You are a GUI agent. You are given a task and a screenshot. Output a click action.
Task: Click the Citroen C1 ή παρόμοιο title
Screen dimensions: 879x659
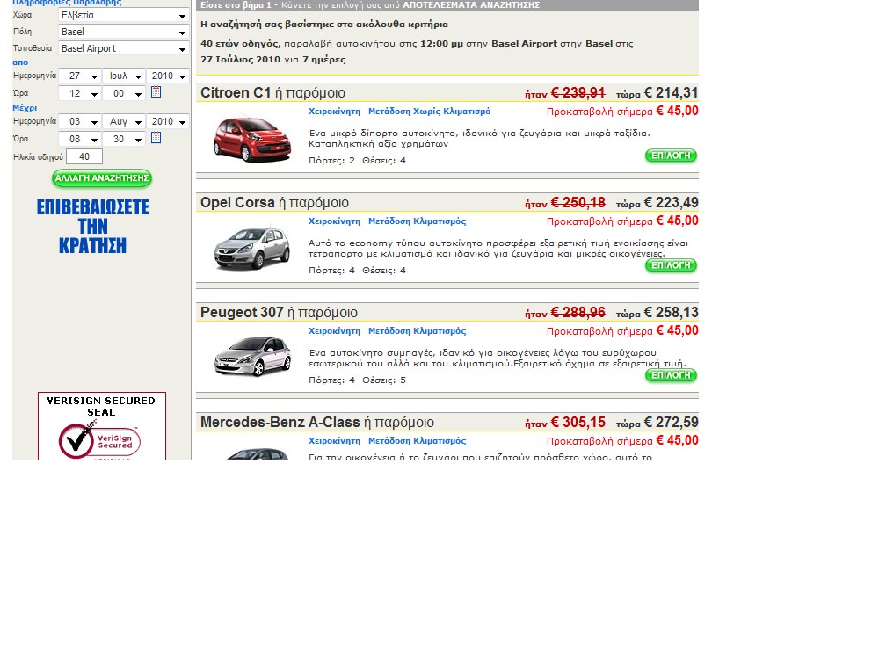(x=273, y=93)
